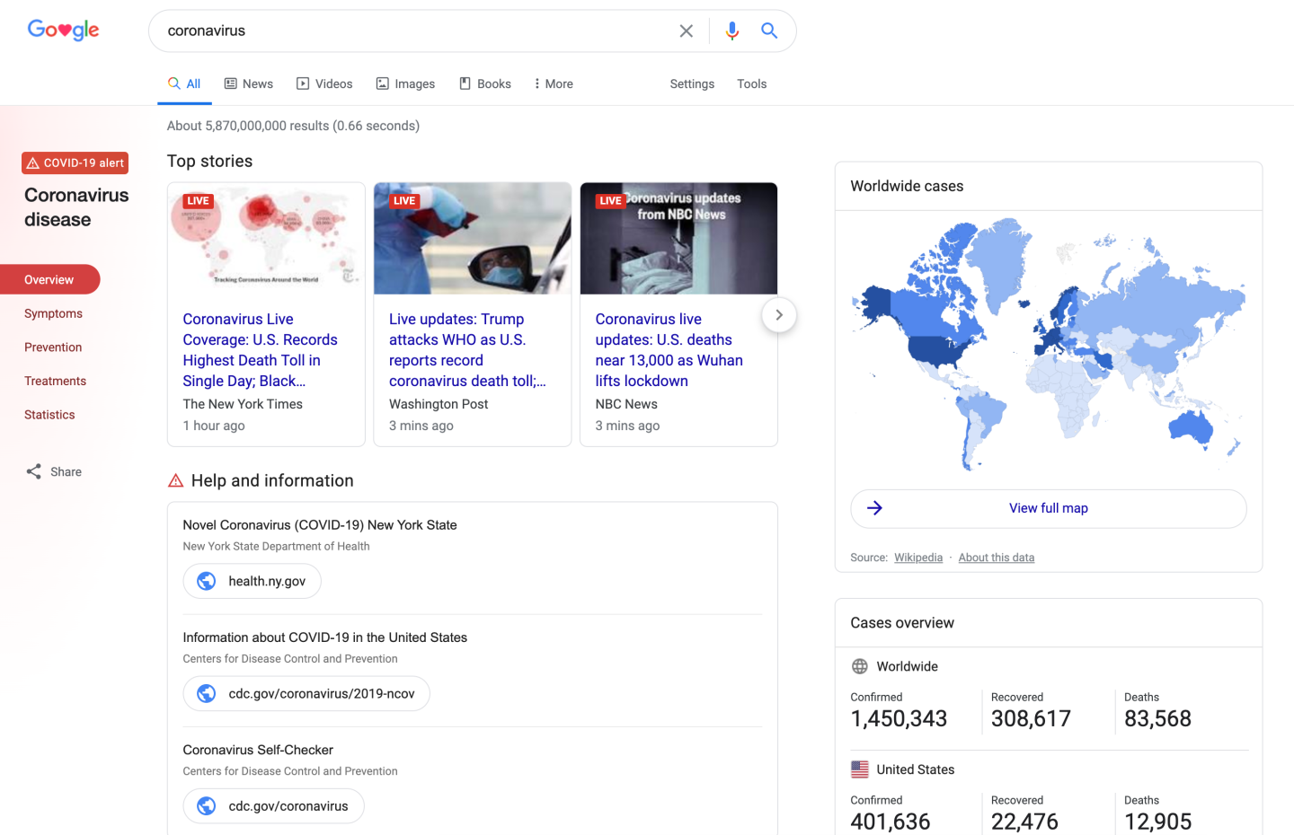Open the Tools menu
Image resolution: width=1294 pixels, height=835 pixels.
coord(751,83)
